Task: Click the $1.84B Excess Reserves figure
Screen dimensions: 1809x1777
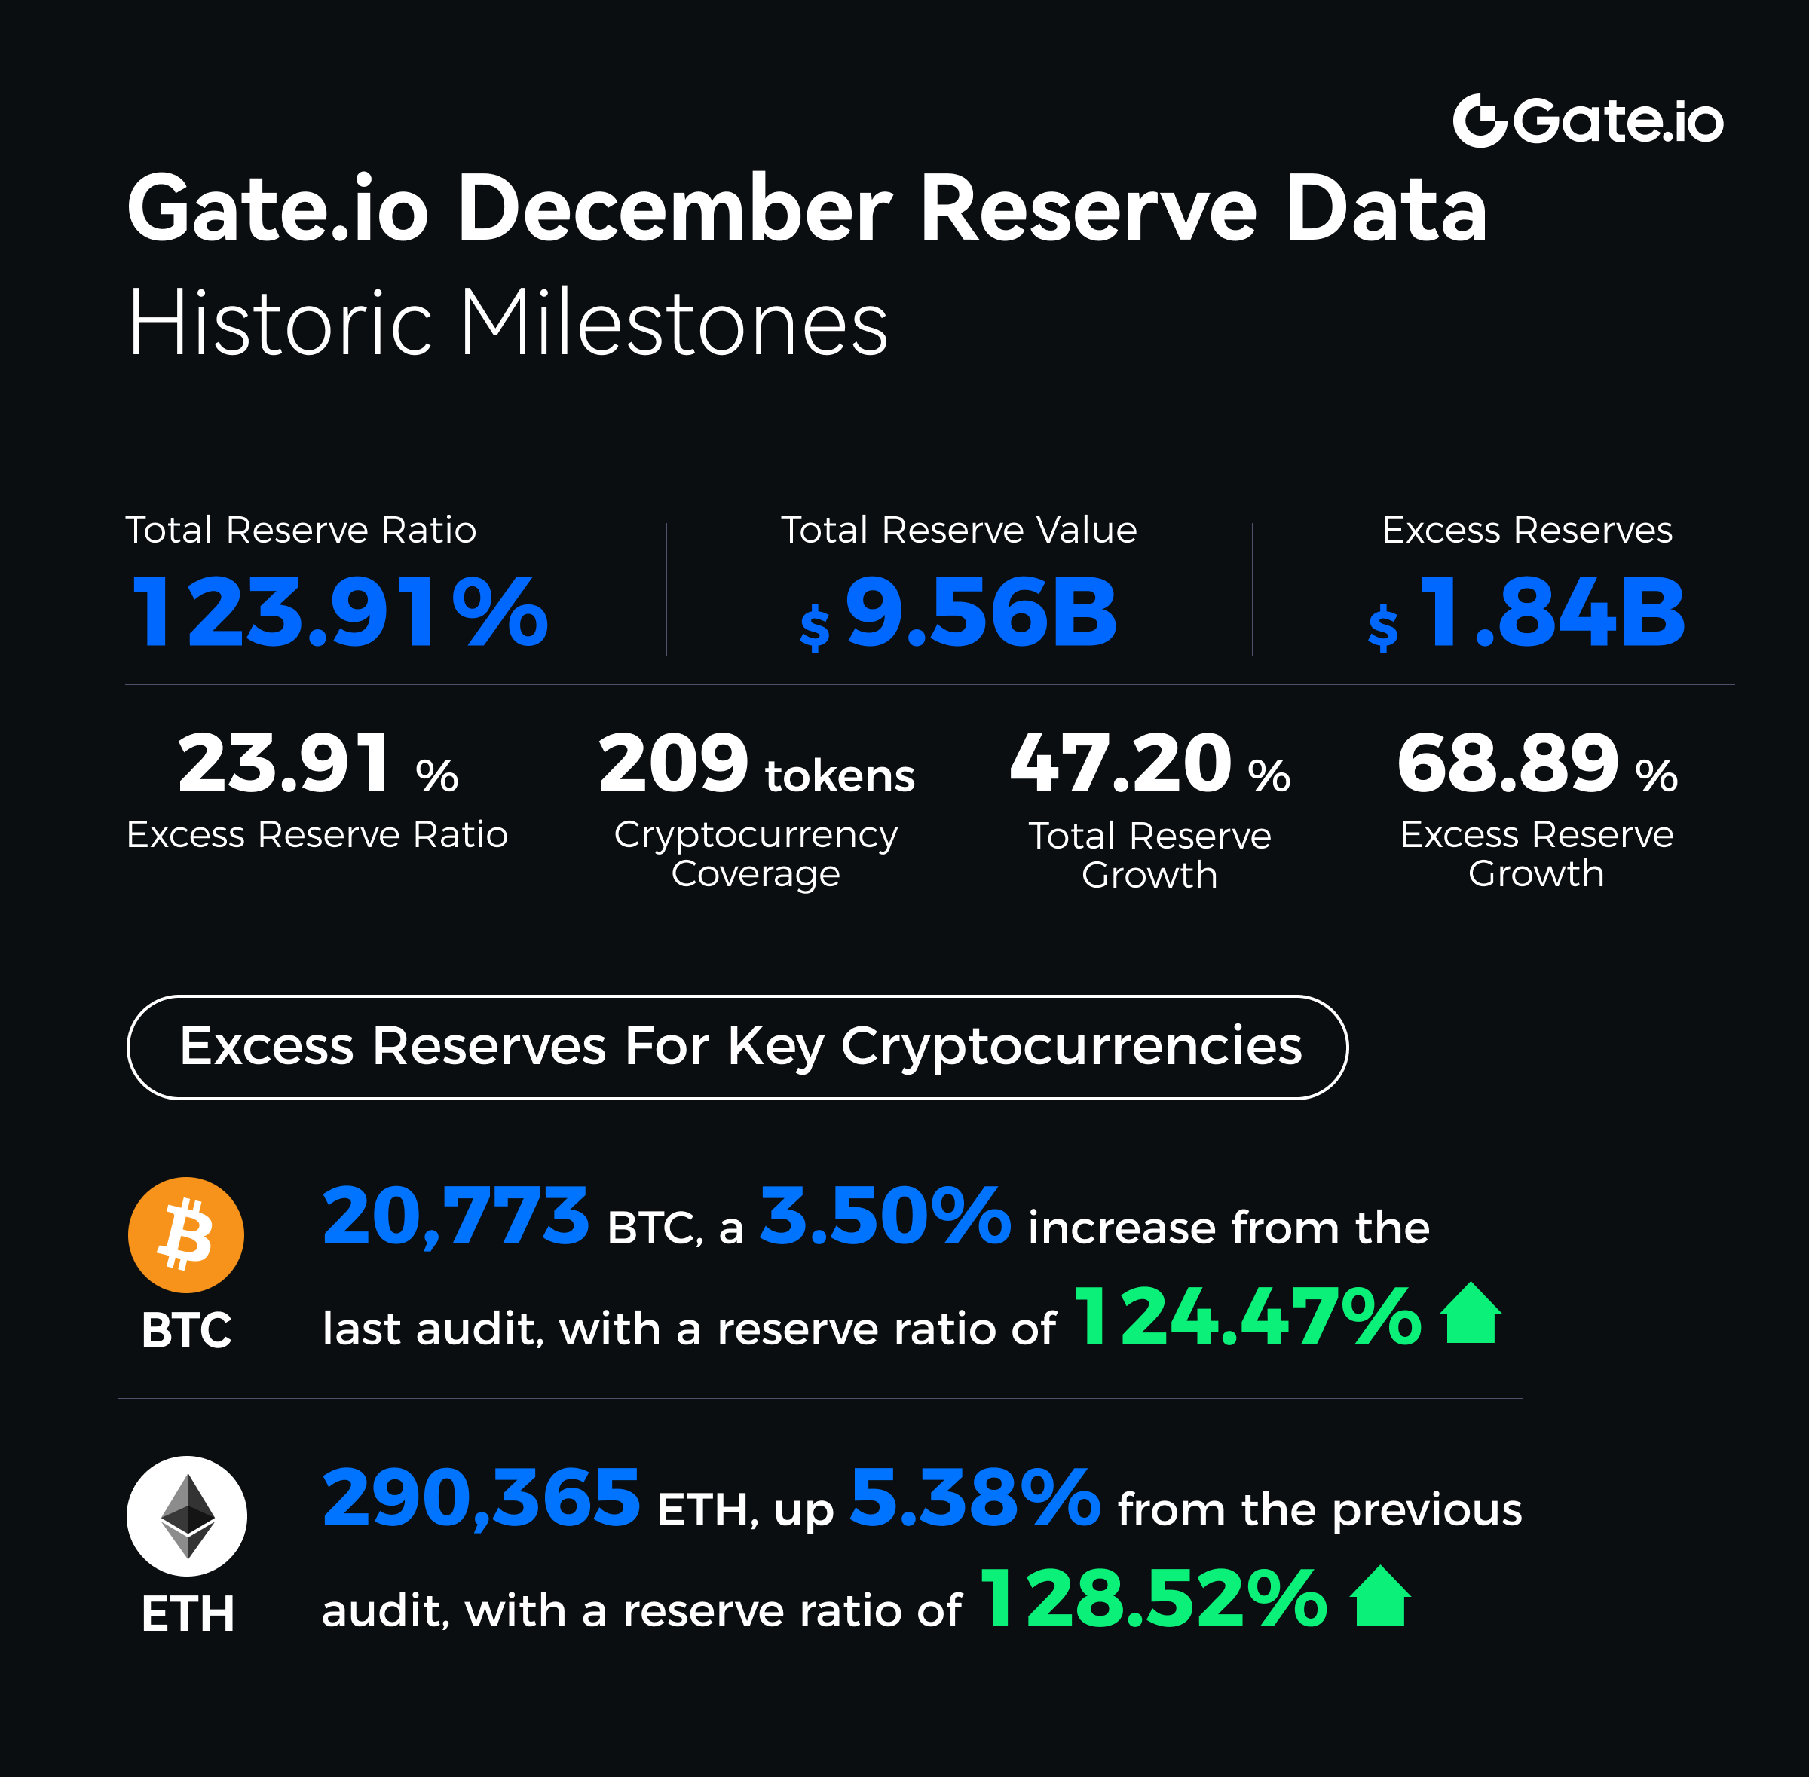Action: 1526,612
